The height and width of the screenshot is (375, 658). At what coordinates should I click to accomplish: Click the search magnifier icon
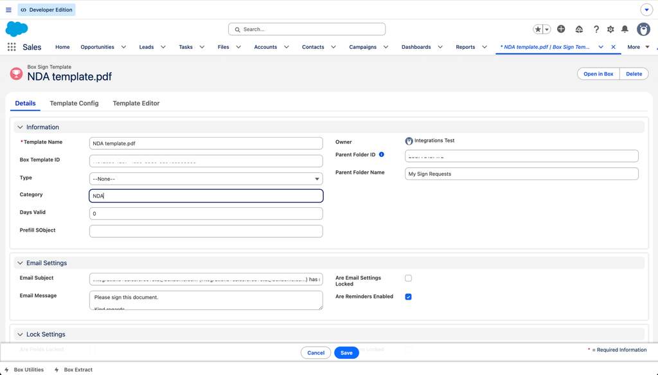[238, 30]
